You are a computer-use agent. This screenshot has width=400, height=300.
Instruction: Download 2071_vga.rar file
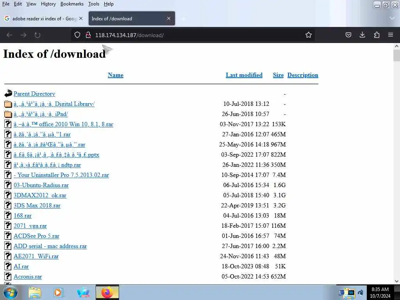pyautogui.click(x=30, y=226)
